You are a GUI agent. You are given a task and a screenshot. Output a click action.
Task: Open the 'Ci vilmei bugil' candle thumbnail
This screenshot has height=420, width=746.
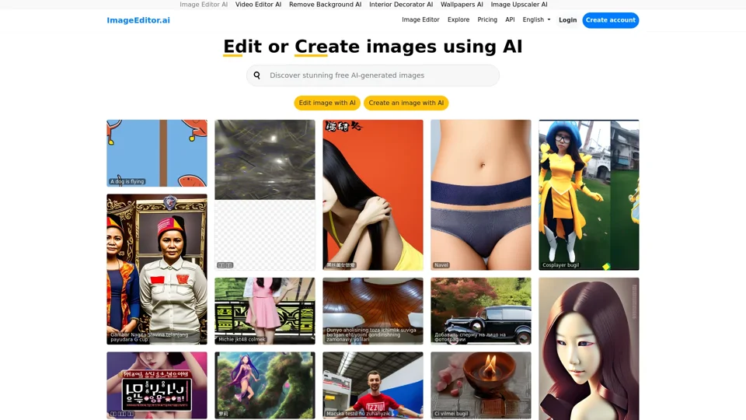point(481,385)
